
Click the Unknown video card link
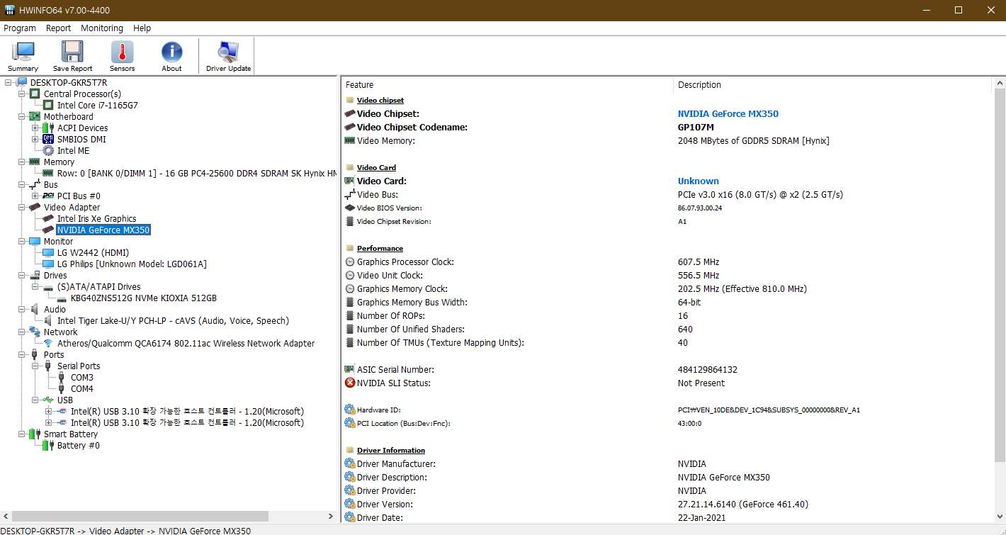point(699,181)
